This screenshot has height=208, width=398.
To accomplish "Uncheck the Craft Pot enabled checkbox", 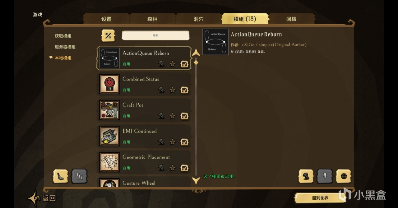I will tap(184, 116).
